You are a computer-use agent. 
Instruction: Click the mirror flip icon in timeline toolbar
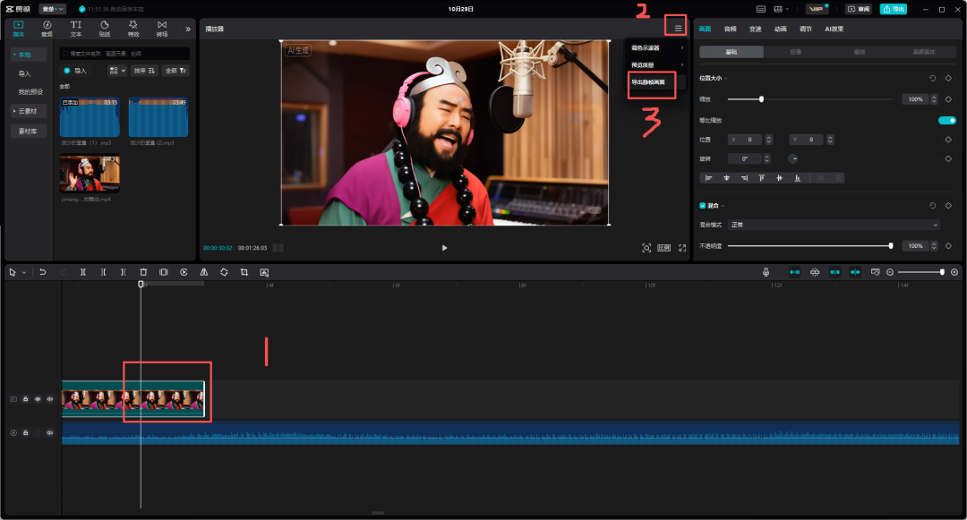[x=204, y=272]
